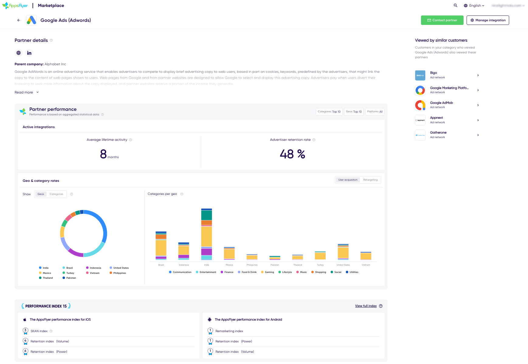Toggle Gaming in bar chart legend
Image resolution: width=528 pixels, height=364 pixels.
point(267,272)
